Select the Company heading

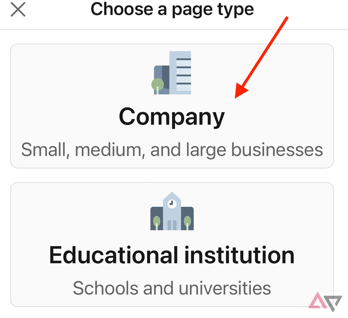click(172, 117)
